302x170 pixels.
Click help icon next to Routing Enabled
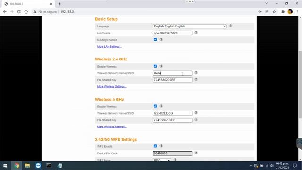coord(161,40)
